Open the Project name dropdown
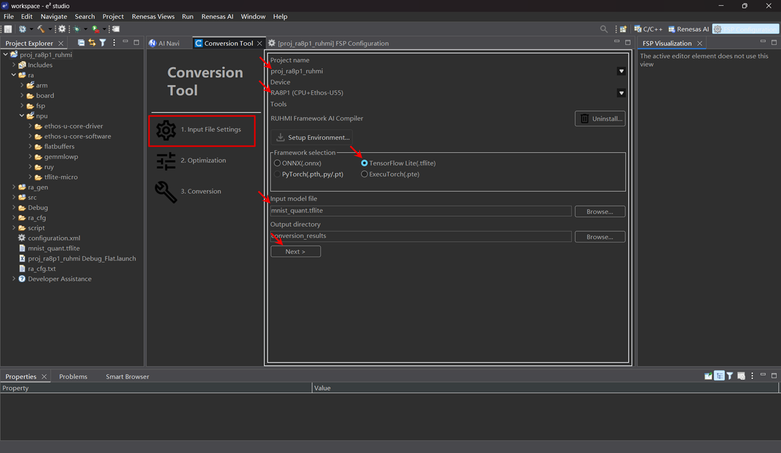Viewport: 781px width, 453px height. coord(621,71)
